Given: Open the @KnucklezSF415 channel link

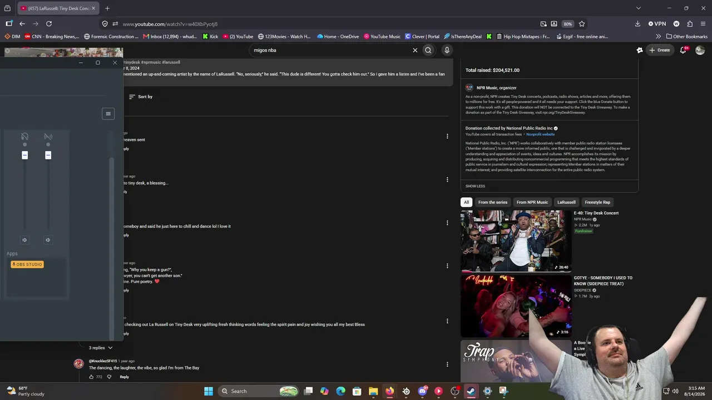Looking at the screenshot, I should (x=103, y=361).
